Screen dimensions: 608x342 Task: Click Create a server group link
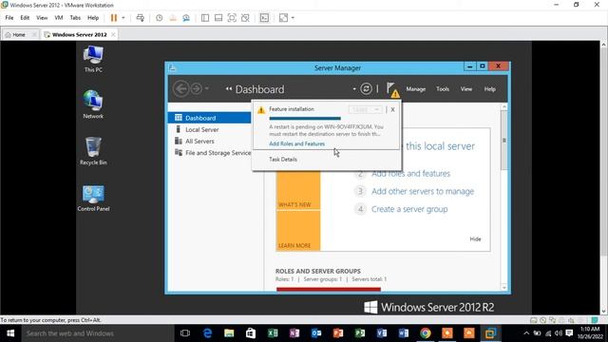[x=409, y=209]
